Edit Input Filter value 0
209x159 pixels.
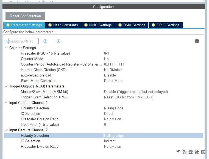point(105,124)
